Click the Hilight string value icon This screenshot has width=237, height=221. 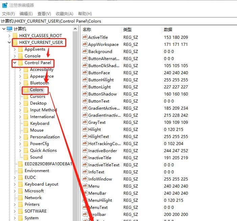[85, 129]
